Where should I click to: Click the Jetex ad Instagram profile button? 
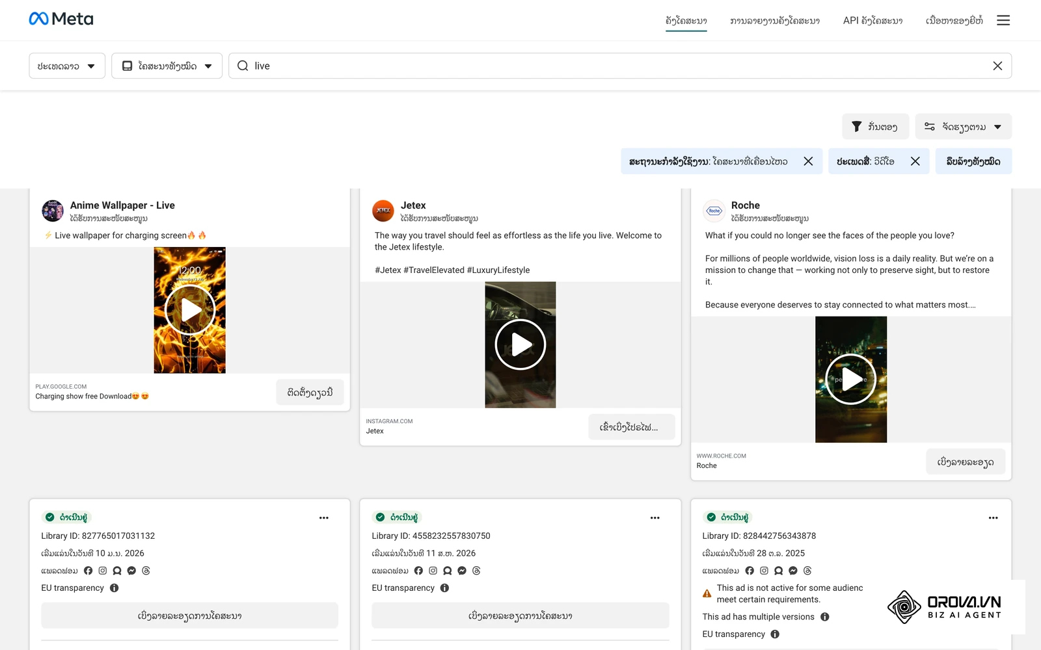(631, 427)
